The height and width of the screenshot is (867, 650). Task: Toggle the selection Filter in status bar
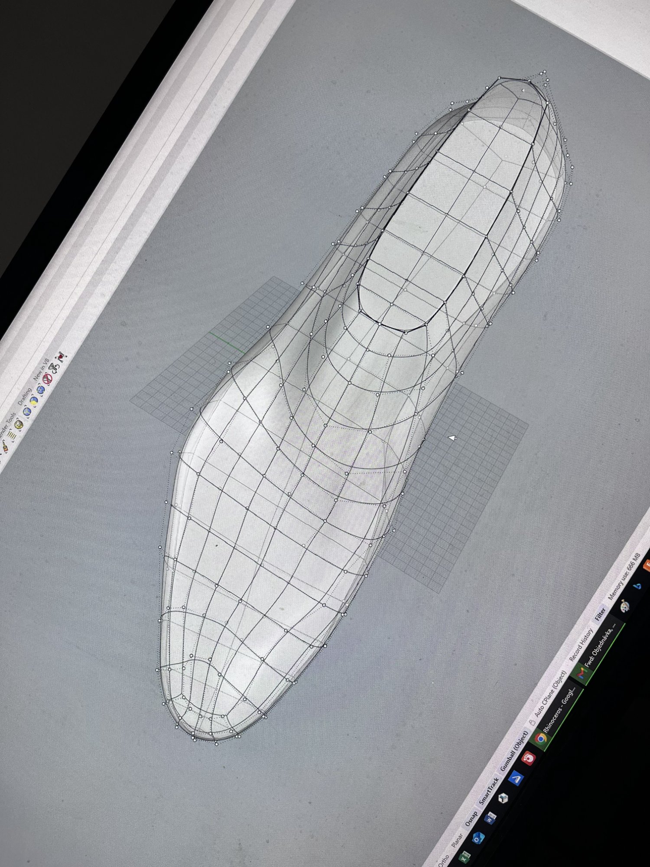click(600, 614)
